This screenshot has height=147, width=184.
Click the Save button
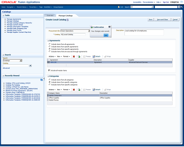(151, 20)
